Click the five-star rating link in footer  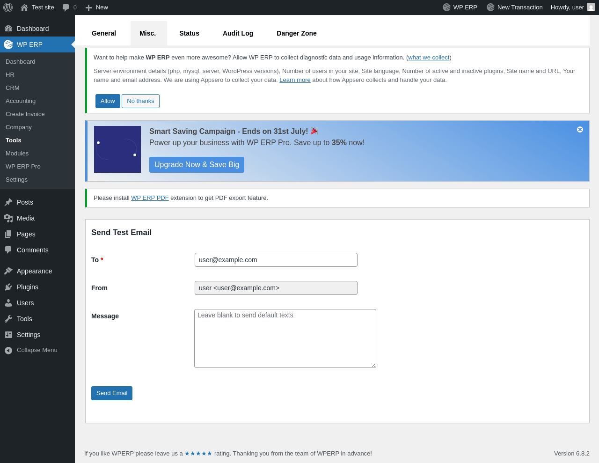point(198,453)
